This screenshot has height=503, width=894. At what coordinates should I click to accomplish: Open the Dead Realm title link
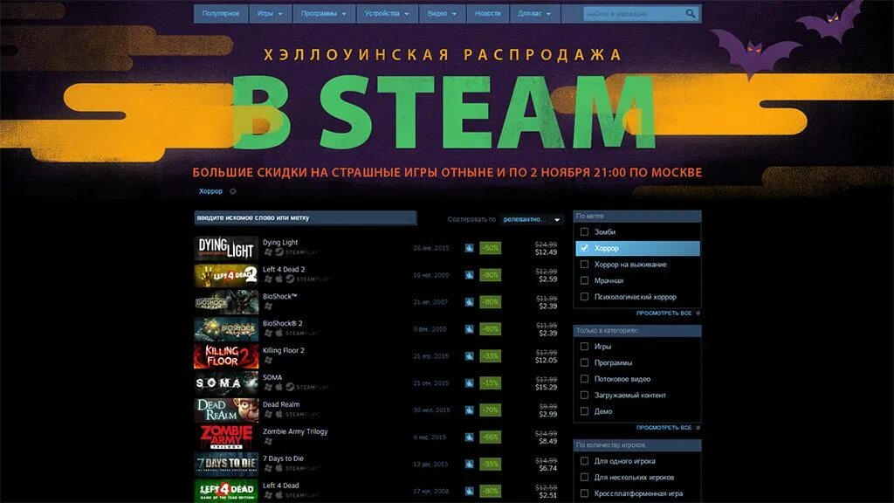281,404
